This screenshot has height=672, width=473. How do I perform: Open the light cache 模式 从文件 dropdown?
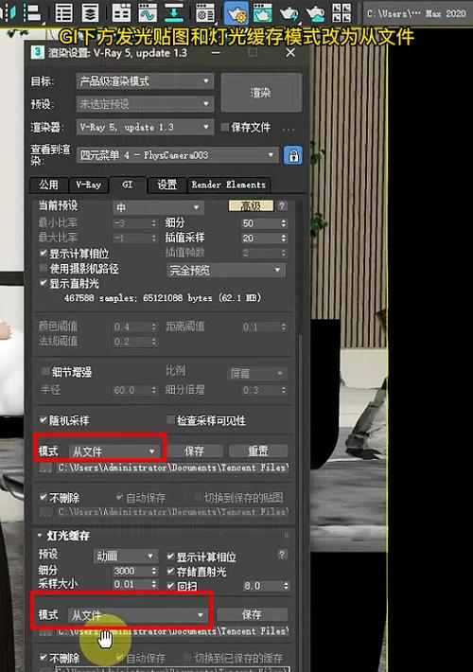pos(137,615)
